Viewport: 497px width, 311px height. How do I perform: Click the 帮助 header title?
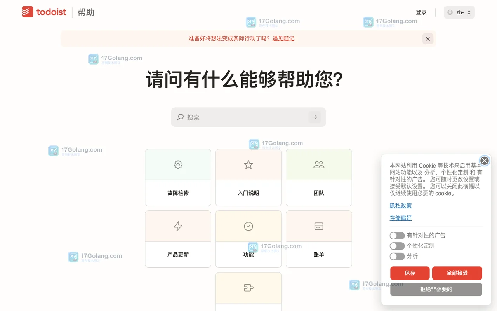[86, 12]
